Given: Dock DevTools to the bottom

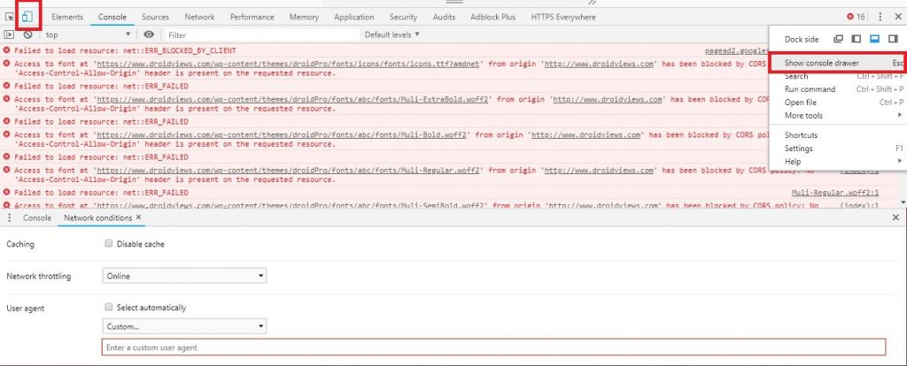Looking at the screenshot, I should click(x=874, y=39).
